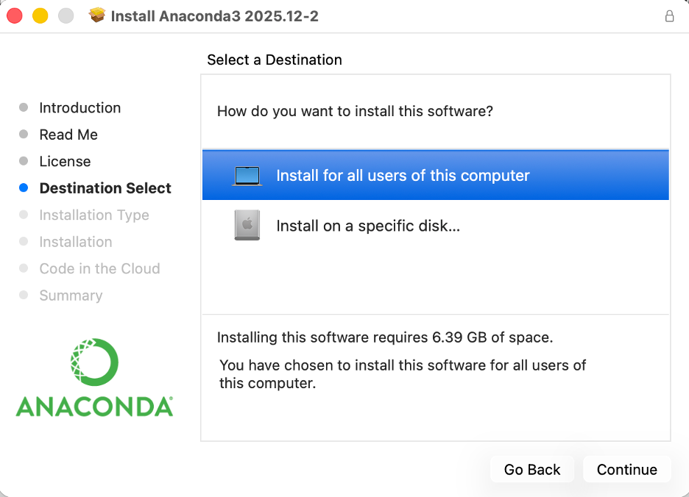Click the blue Destination Select step bullet
This screenshot has width=689, height=497.
24,188
